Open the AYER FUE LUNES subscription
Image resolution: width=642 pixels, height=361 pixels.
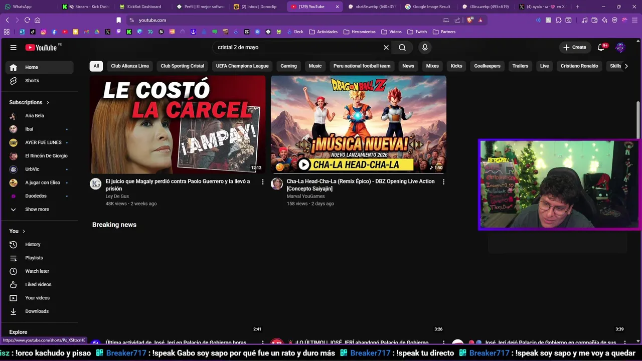[x=40, y=142]
